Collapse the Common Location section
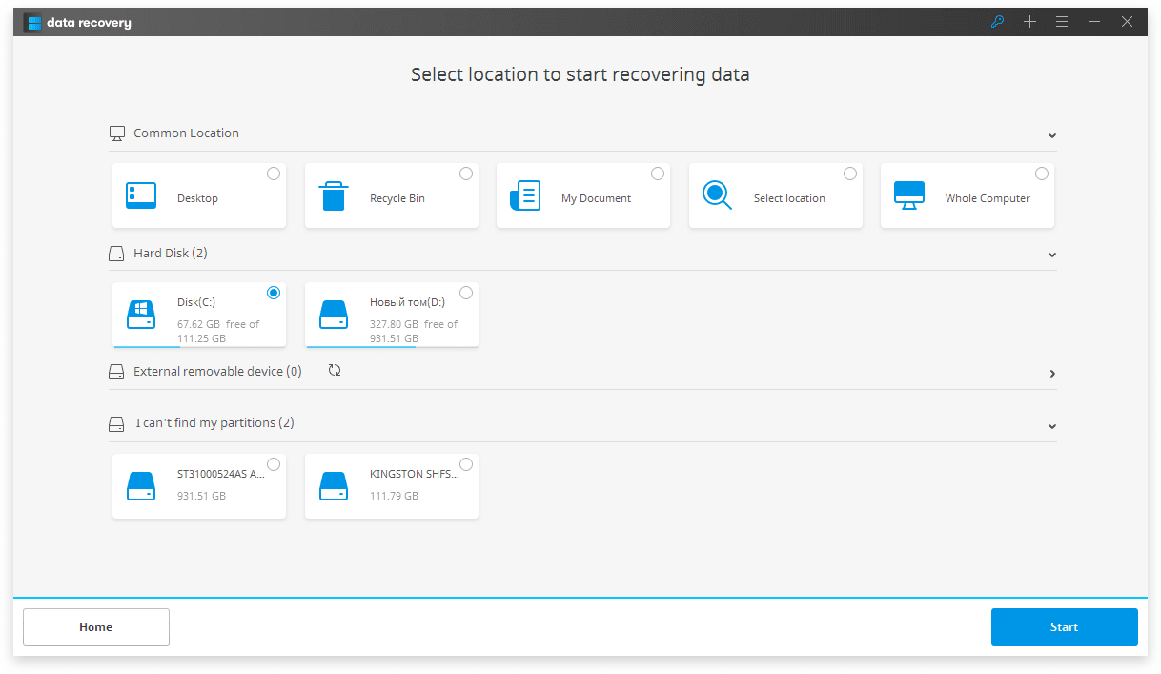 pos(1052,135)
